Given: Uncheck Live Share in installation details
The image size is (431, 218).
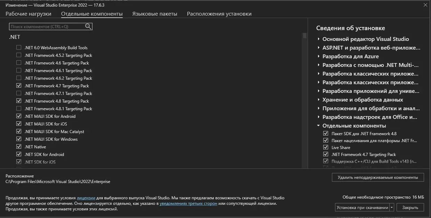Looking at the screenshot, I should pos(326,147).
